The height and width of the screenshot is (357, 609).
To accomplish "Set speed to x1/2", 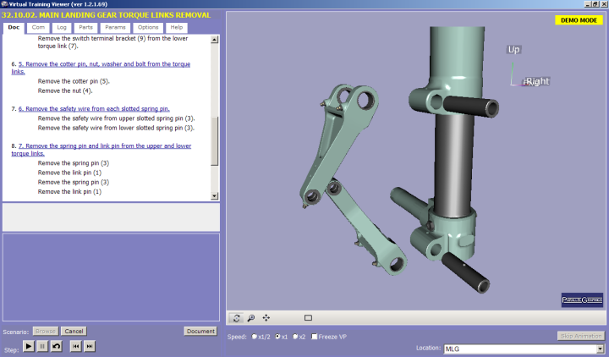I will 255,337.
